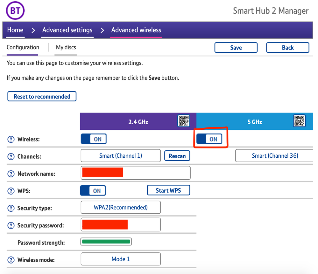Image resolution: width=318 pixels, height=274 pixels.
Task: Open the 5 GHz Smart (Channel 36) dropdown
Action: click(x=274, y=156)
